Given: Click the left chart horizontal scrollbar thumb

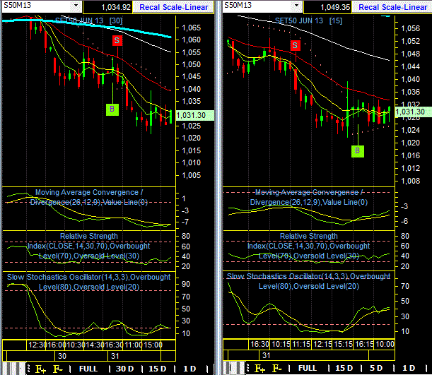Looking at the screenshot, I should pos(13,369).
